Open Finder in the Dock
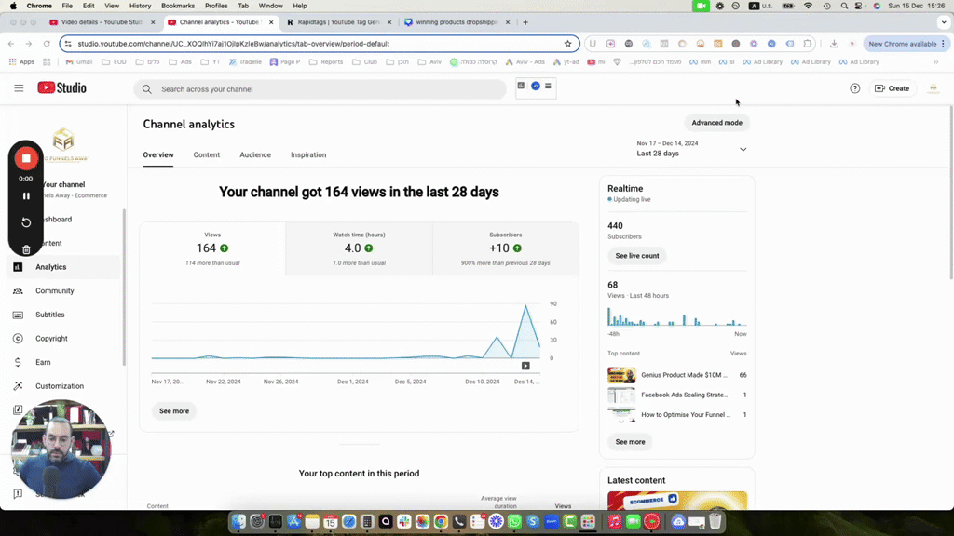This screenshot has height=536, width=954. coord(238,521)
